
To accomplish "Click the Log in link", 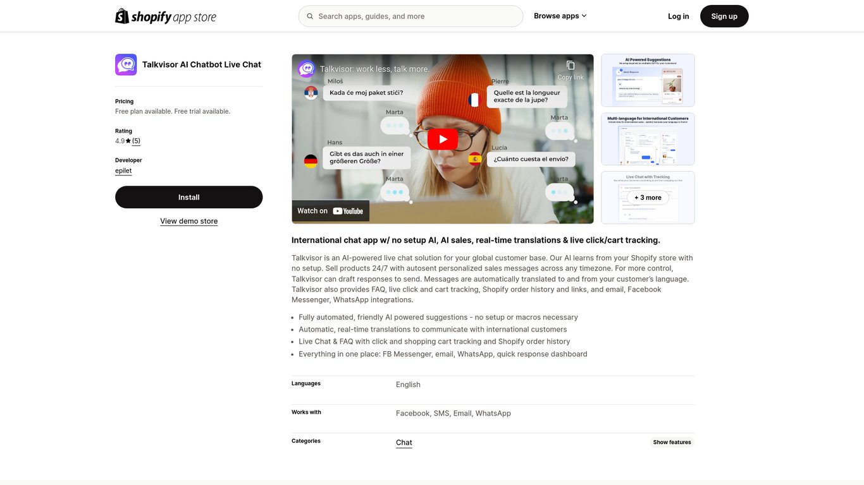I will coord(679,16).
